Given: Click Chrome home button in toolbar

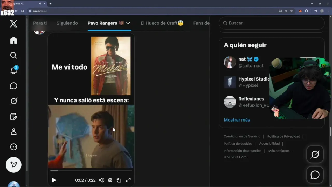Looking at the screenshot, I should point(23,11).
